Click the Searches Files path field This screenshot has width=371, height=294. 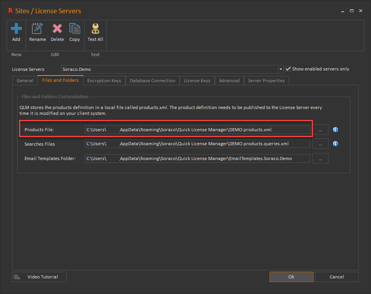[x=197, y=144]
